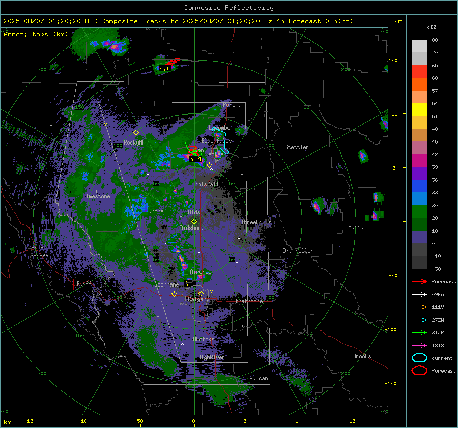Click the Calgary city label
458x428 pixels.
pyautogui.click(x=198, y=299)
